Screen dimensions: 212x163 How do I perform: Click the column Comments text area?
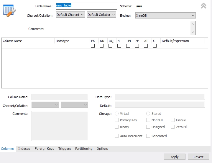[x=60, y=126]
